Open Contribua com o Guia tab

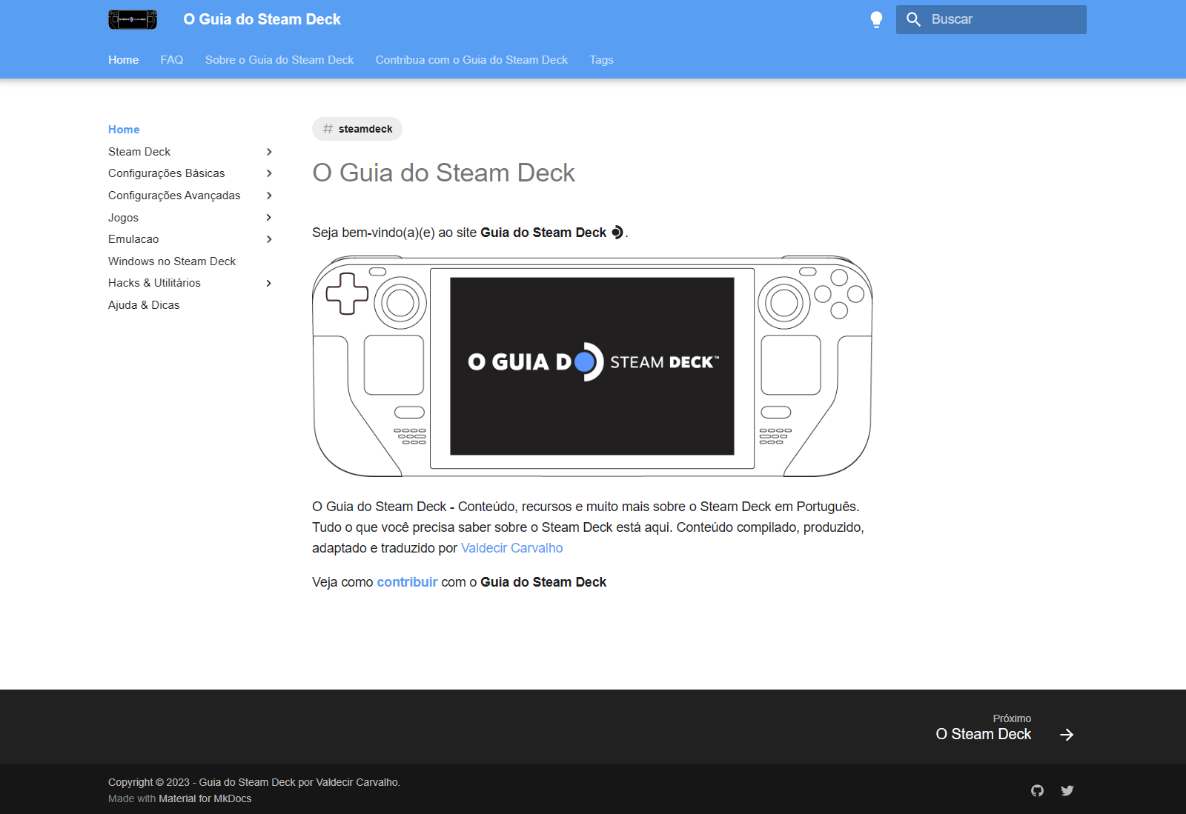click(471, 60)
